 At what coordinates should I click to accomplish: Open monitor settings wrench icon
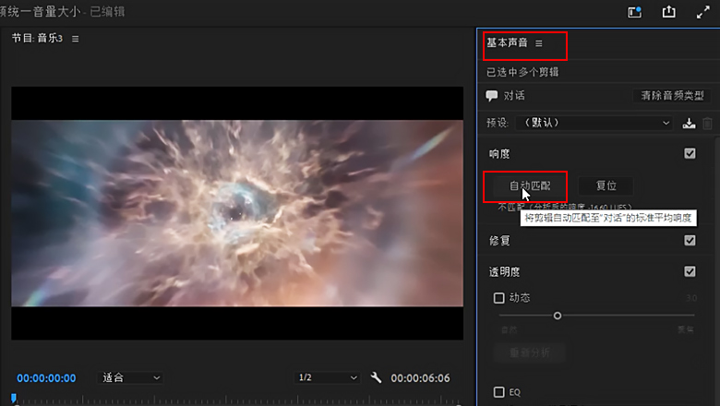click(x=376, y=377)
